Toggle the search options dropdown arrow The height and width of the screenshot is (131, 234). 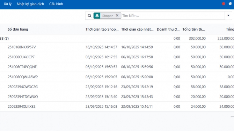(x=228, y=15)
